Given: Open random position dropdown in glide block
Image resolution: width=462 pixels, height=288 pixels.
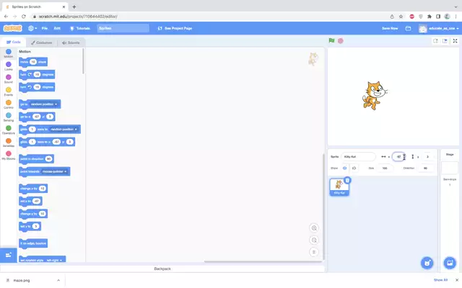Looking at the screenshot, I should pyautogui.click(x=64, y=130).
